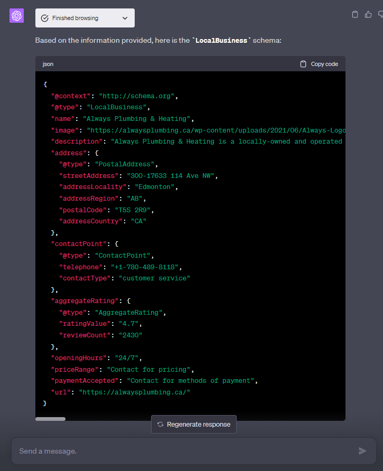383x471 pixels.
Task: Open the Finished browsing details box
Action: click(x=85, y=18)
